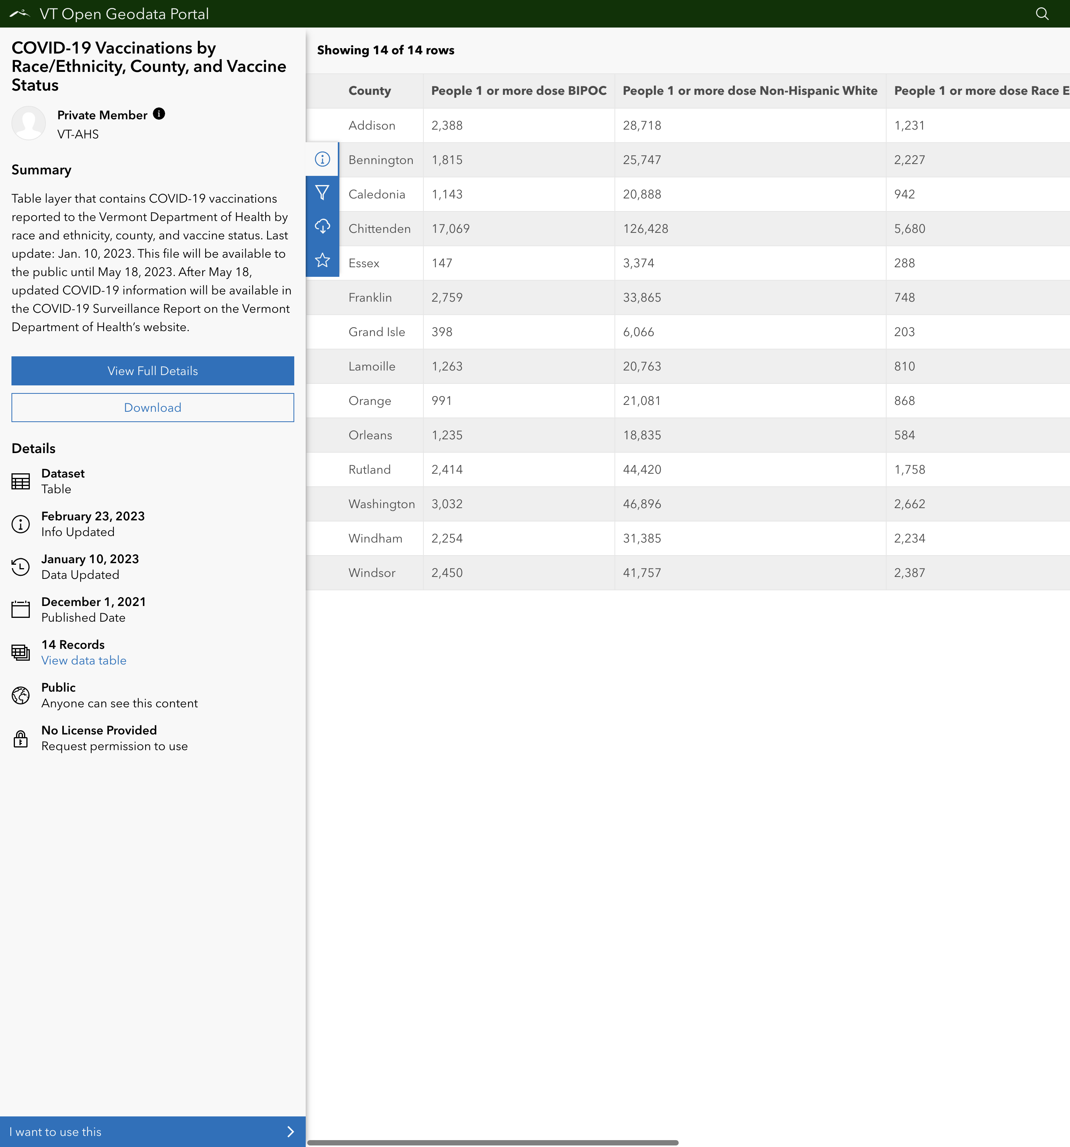
Task: Select the Chittenden row
Action: [379, 229]
